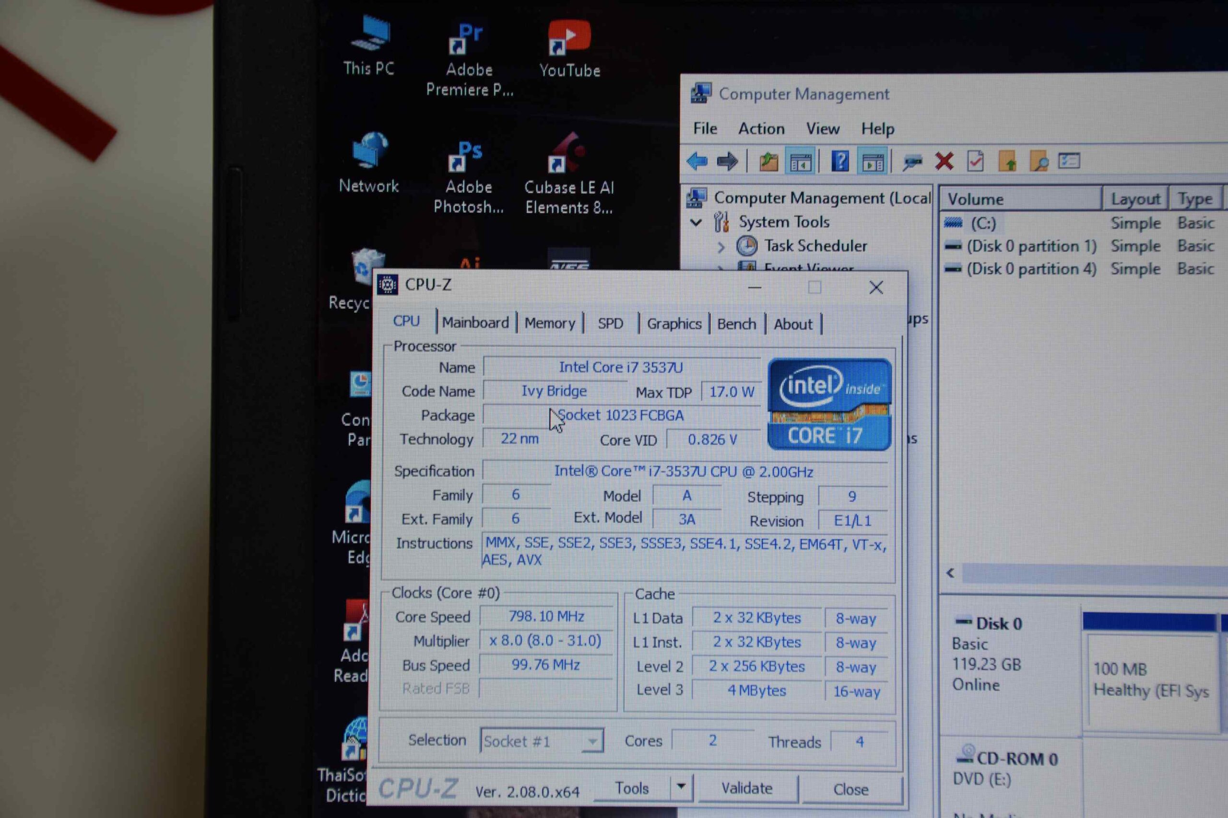The width and height of the screenshot is (1228, 818).
Task: Click the Core Speed value 798.10 MHz
Action: click(546, 616)
